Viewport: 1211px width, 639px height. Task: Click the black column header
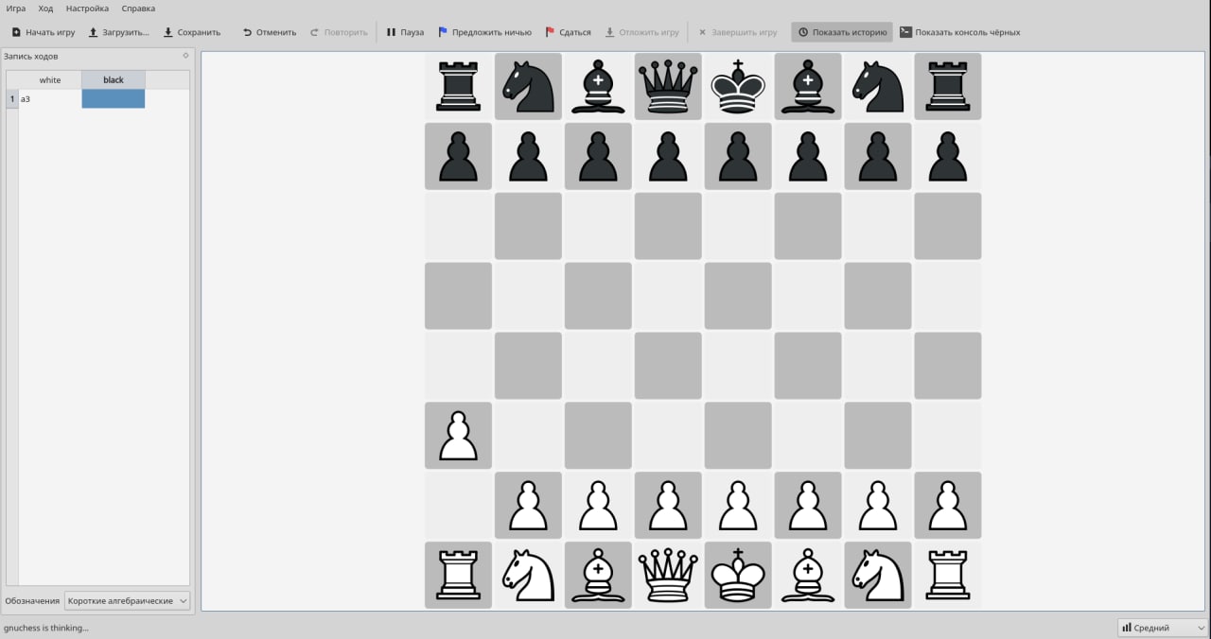114,80
